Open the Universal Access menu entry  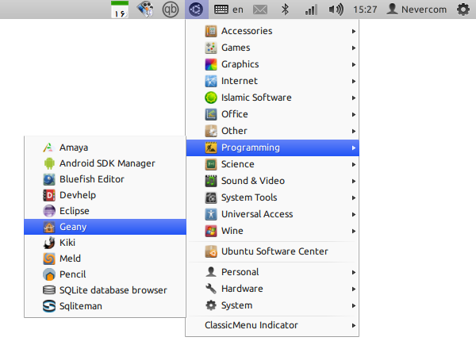[x=272, y=214]
